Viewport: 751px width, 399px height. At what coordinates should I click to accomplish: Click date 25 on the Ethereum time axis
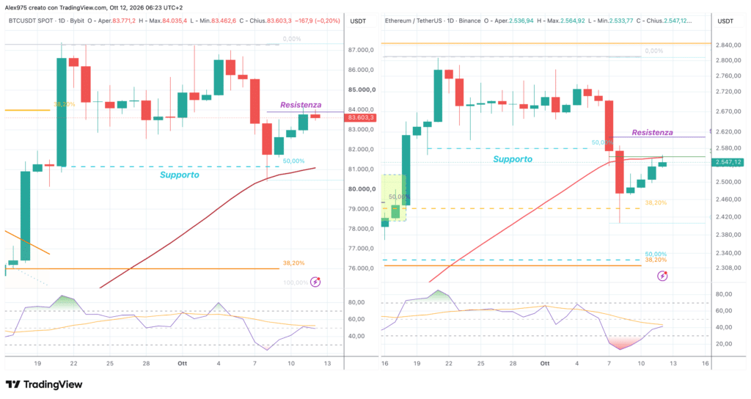[x=480, y=364]
